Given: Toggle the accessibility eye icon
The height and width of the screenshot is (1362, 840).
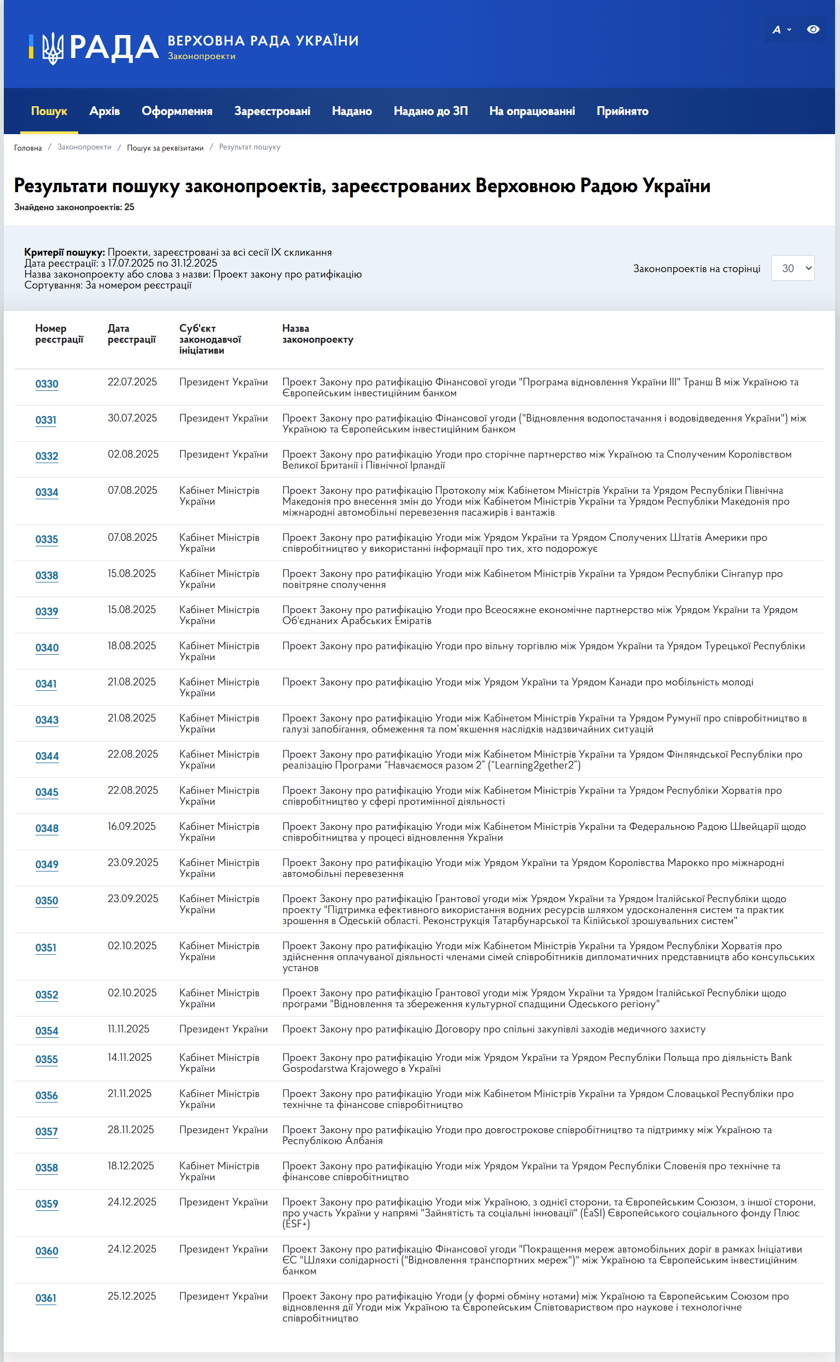Looking at the screenshot, I should 813,30.
